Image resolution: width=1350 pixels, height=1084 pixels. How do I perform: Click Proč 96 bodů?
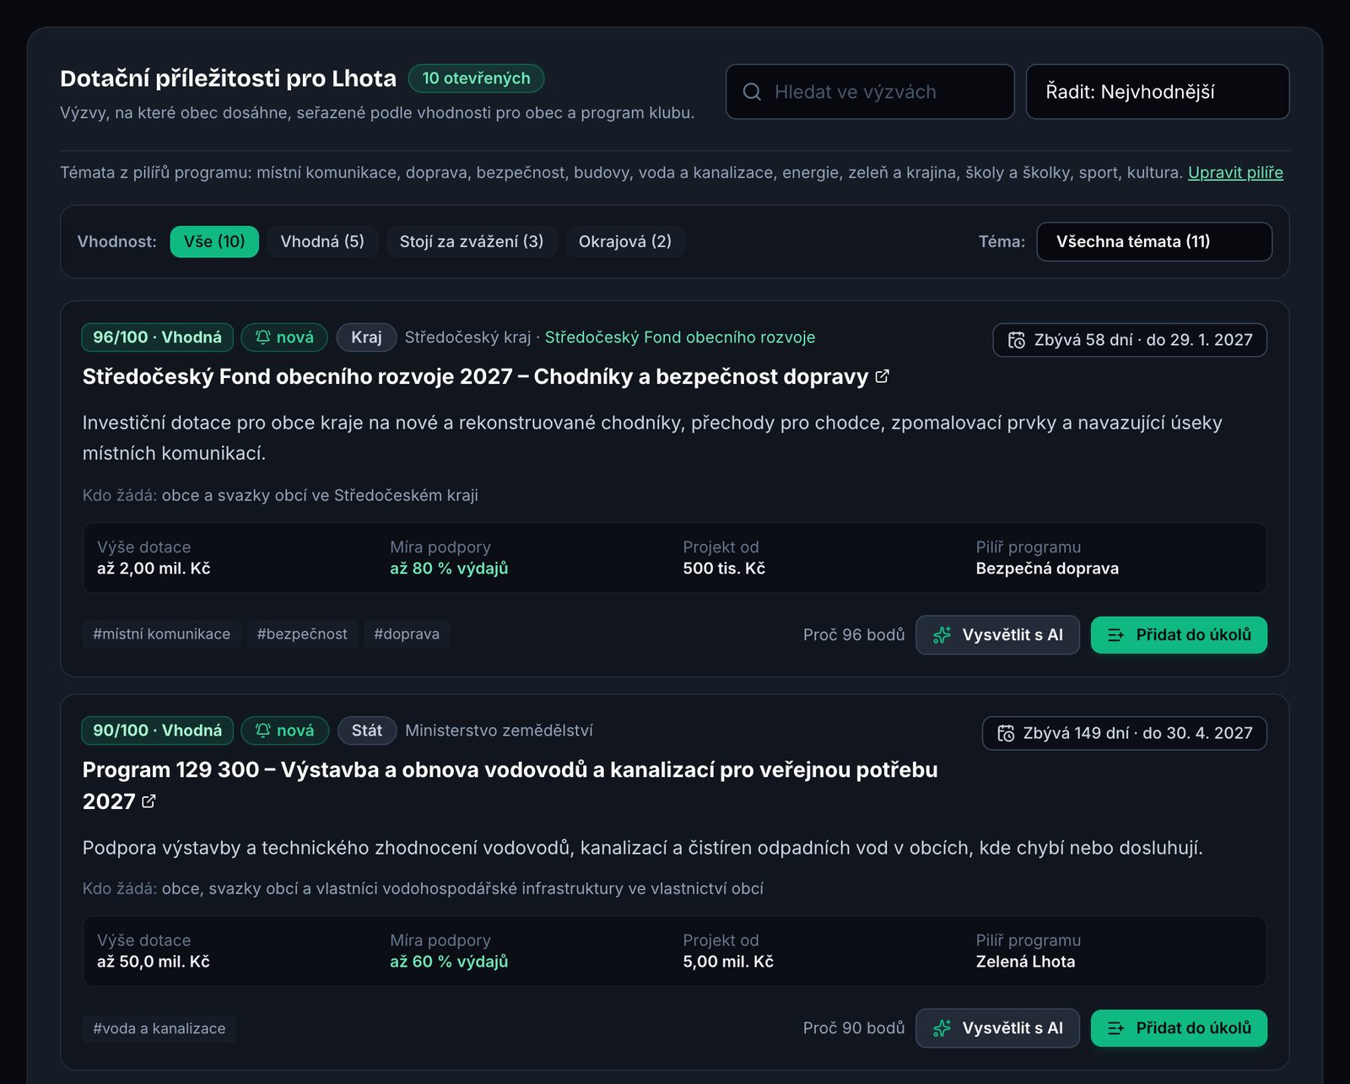coord(854,635)
